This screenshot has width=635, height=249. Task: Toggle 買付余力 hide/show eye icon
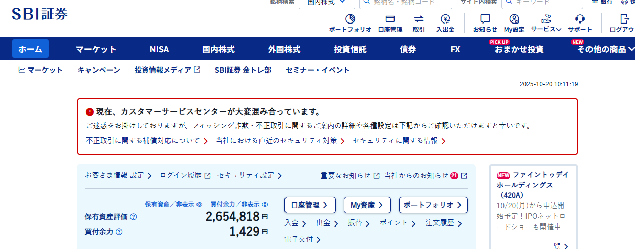[265, 205]
